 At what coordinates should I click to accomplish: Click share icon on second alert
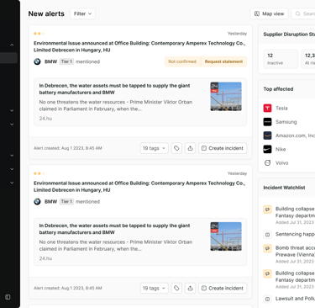tap(190, 288)
